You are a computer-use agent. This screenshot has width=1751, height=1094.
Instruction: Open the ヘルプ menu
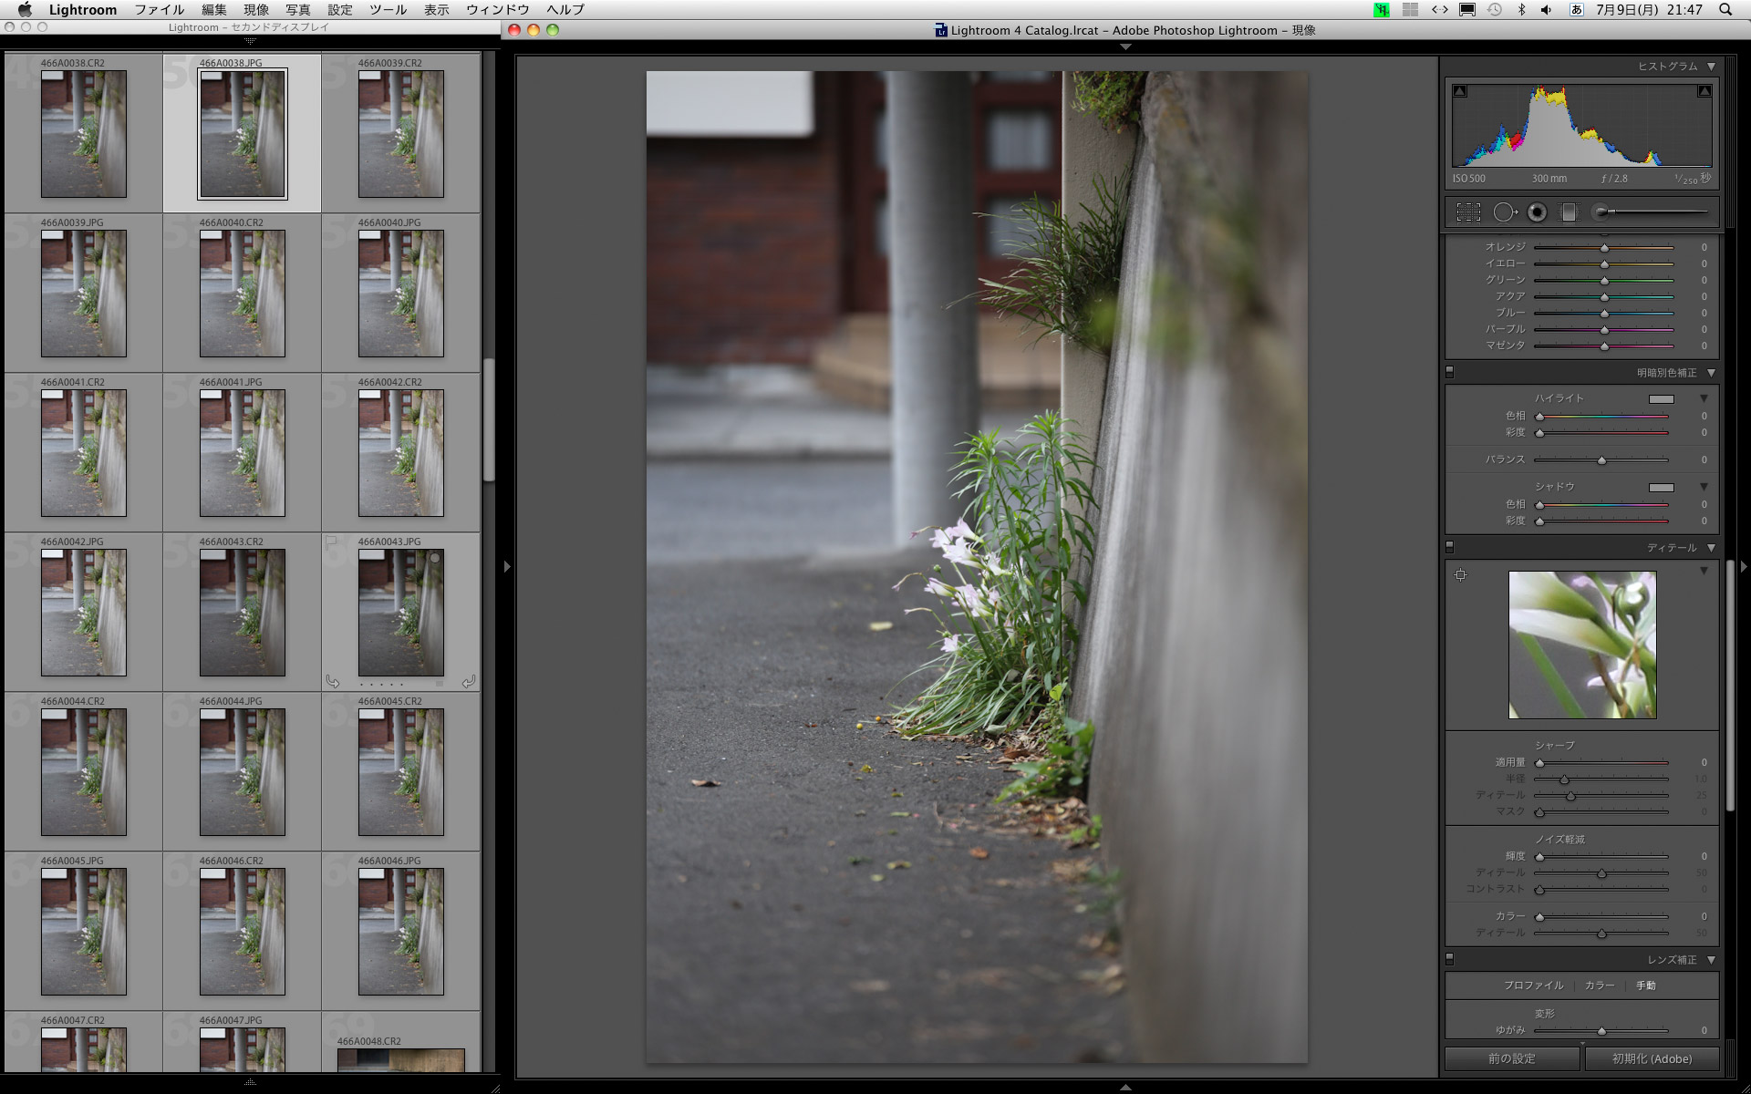pos(565,10)
